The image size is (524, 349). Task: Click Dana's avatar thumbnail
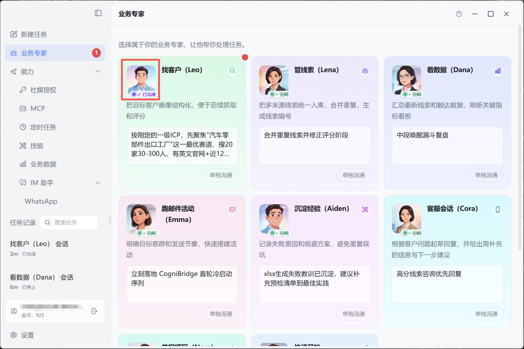pyautogui.click(x=407, y=79)
